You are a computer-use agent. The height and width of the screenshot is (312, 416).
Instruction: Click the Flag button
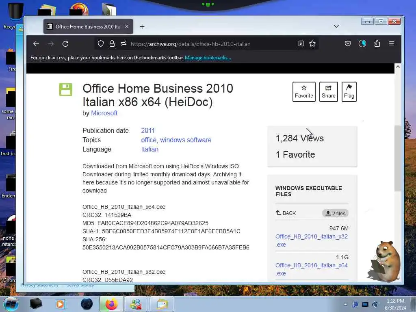(349, 92)
